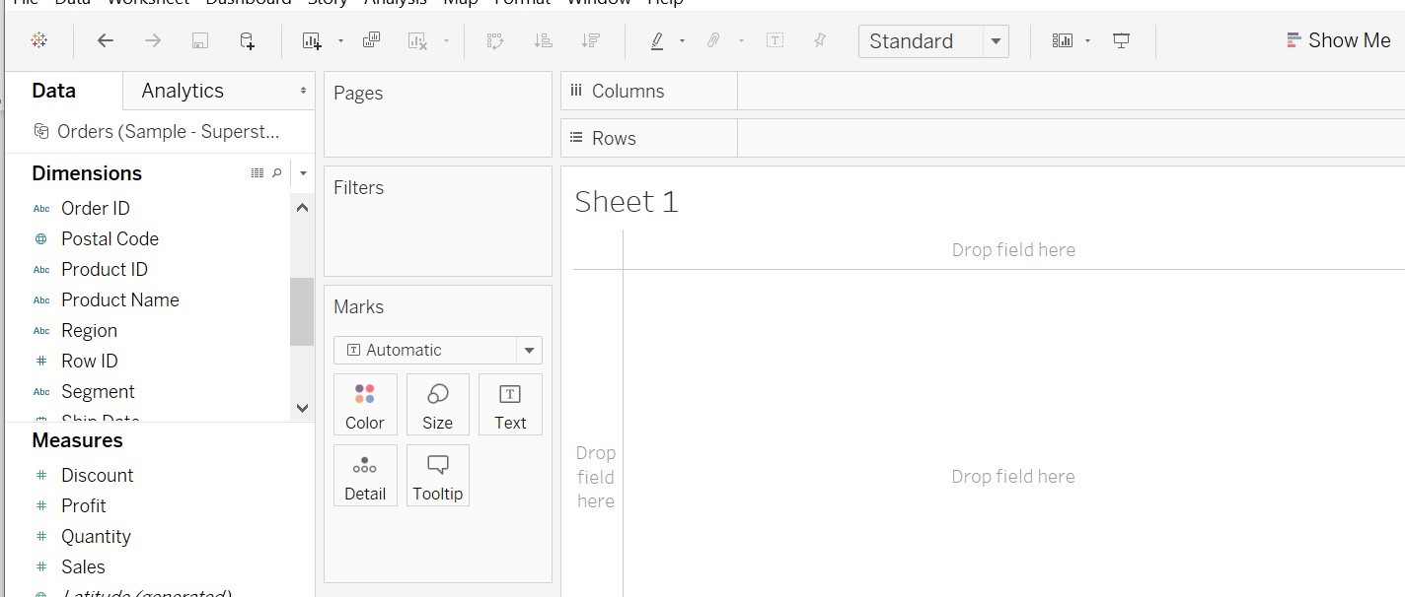Enable presentation mode
Viewport: 1405px width, 597px height.
[x=1122, y=40]
